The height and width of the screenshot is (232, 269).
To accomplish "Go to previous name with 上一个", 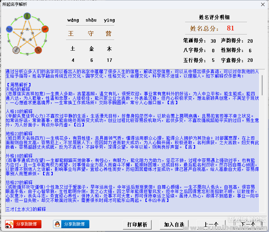I will 211,224.
